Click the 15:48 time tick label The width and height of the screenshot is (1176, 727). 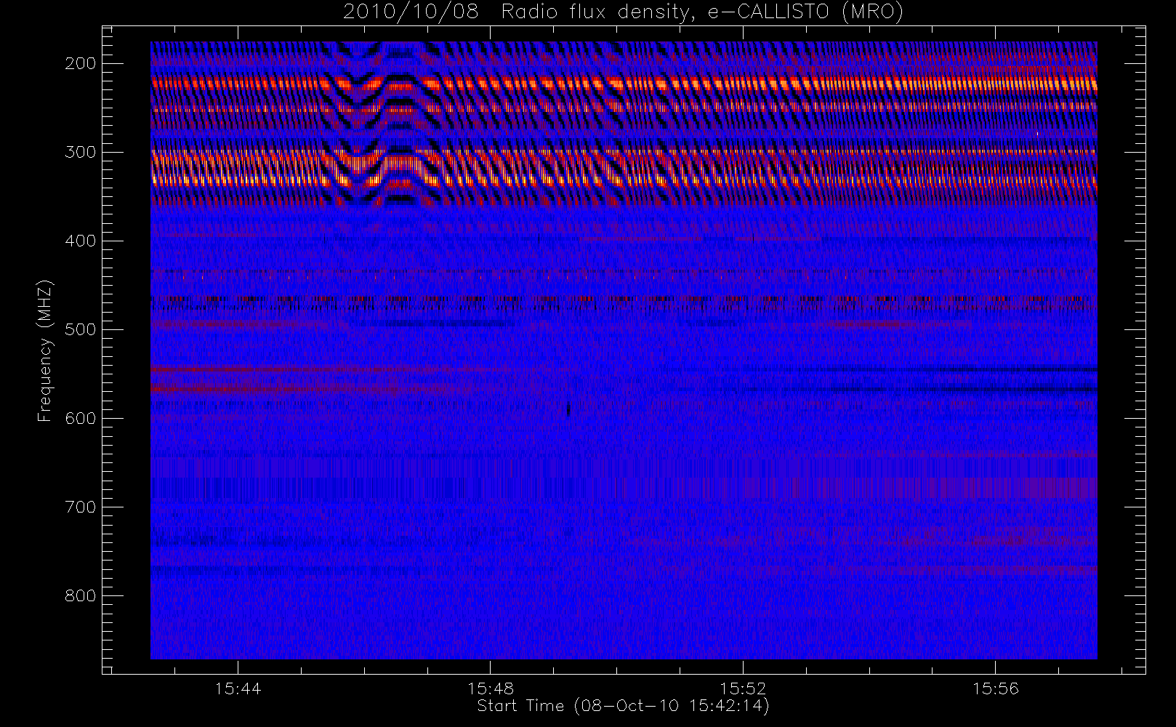(491, 688)
